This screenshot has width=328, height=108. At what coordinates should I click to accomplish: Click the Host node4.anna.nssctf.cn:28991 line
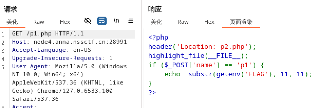(69, 42)
